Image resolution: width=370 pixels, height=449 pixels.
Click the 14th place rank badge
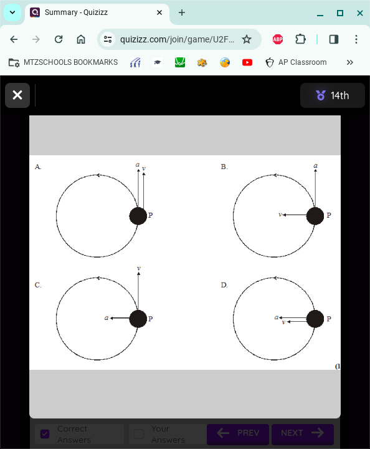click(332, 95)
